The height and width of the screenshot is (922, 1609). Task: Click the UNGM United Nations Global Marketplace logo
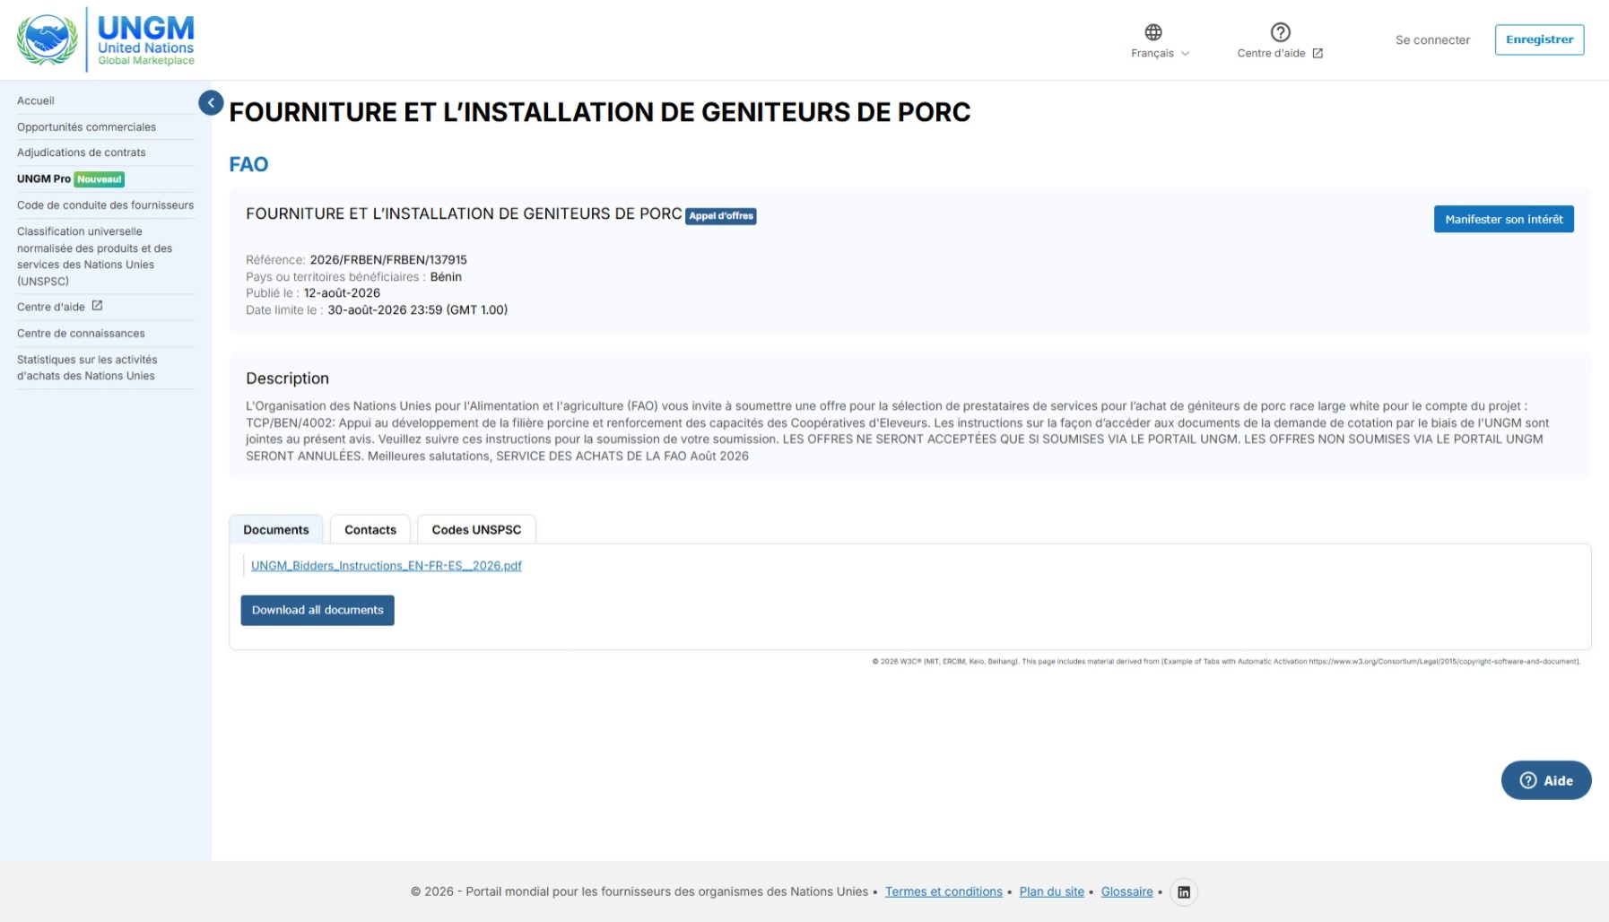coord(106,39)
